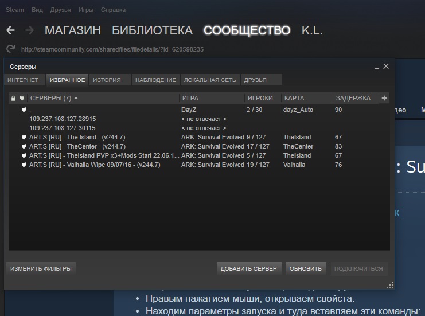Click the ДОБАВИТЬ СЕРВЕР button
The height and width of the screenshot is (316, 425).
click(x=249, y=268)
